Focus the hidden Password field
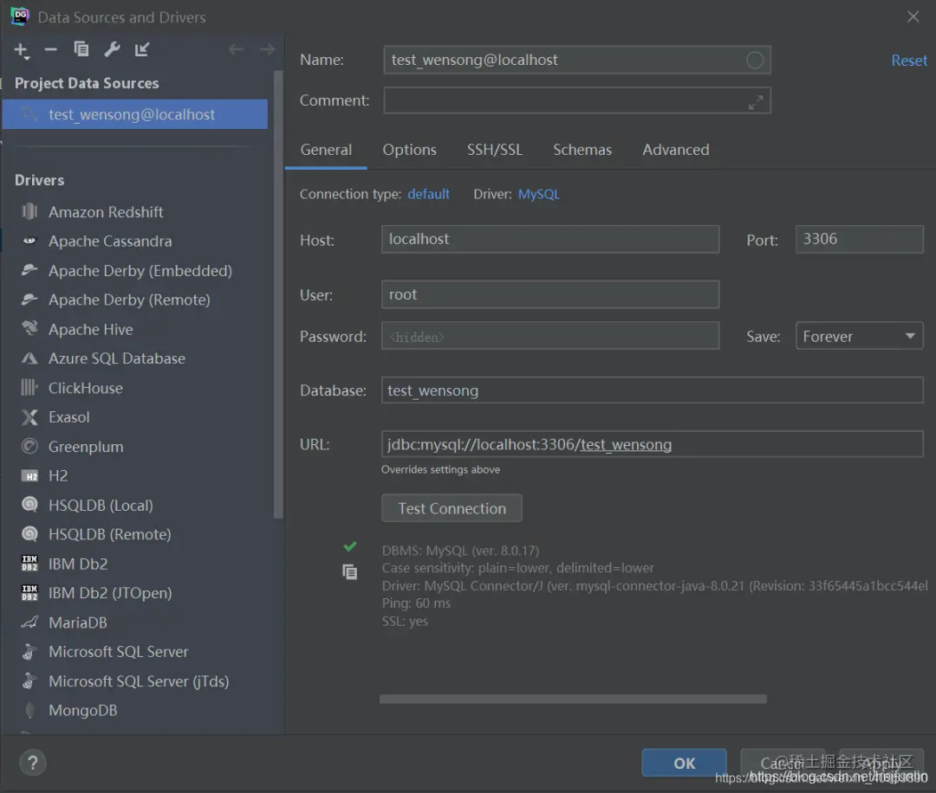The image size is (936, 793). 549,336
